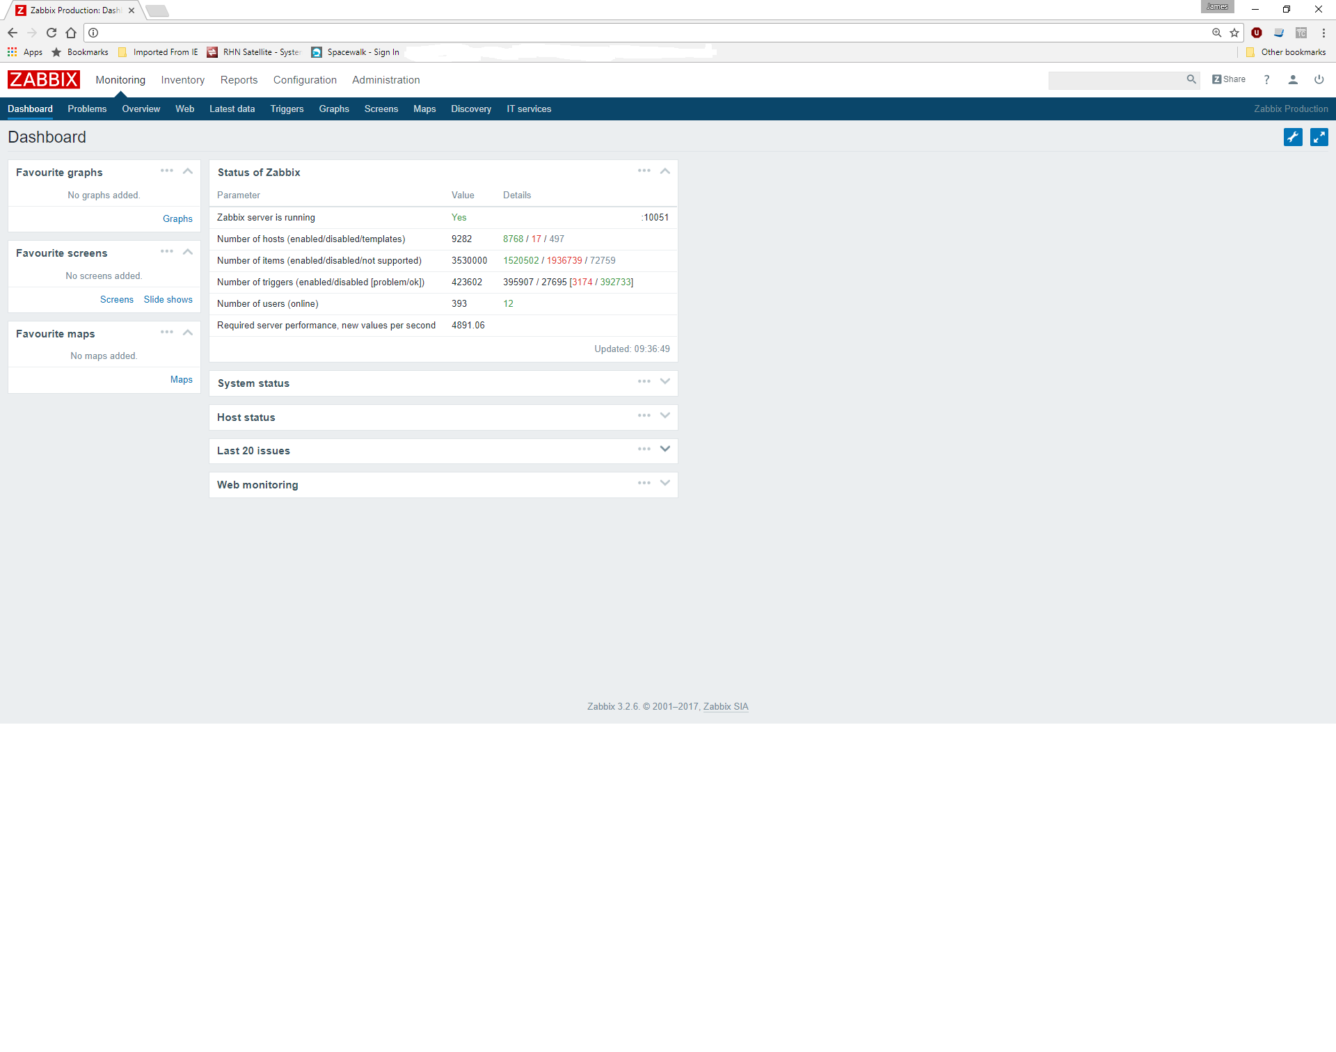Collapse the Favourite screens widget
Screen dimensions: 1336x1052
tap(188, 252)
